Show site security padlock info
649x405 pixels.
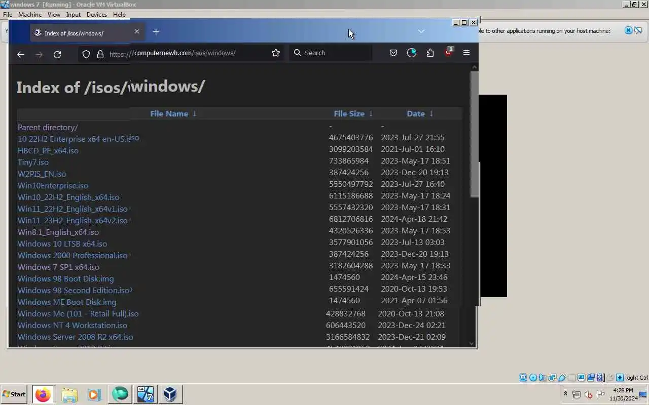coord(100,54)
